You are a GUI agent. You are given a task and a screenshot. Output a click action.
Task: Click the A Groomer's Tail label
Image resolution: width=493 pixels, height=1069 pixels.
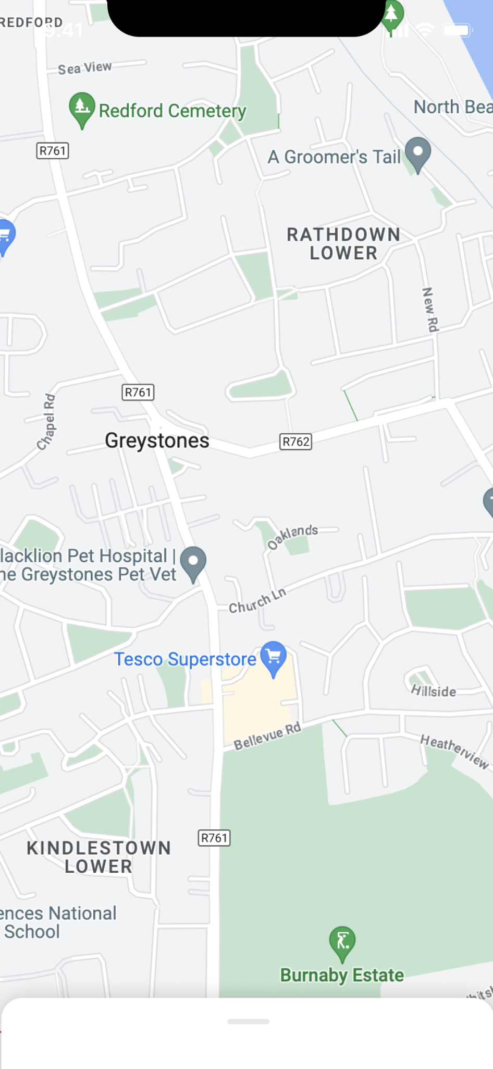[x=334, y=157]
